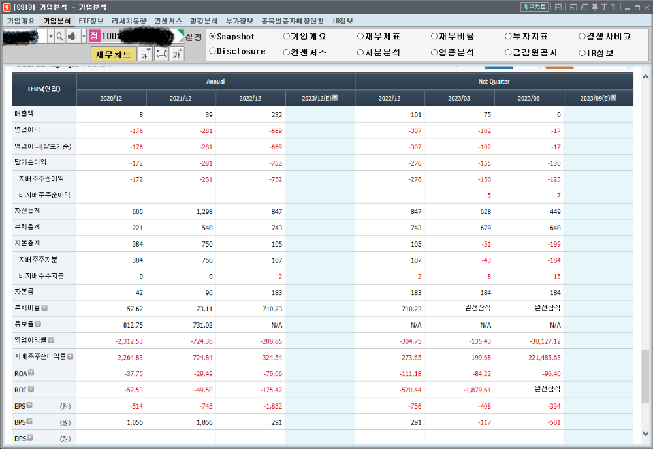Click the duplicate window icon
Screen dimensions: 653x449
click(x=584, y=7)
